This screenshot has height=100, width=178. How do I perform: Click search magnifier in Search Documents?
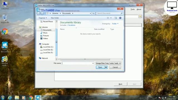tap(122, 13)
